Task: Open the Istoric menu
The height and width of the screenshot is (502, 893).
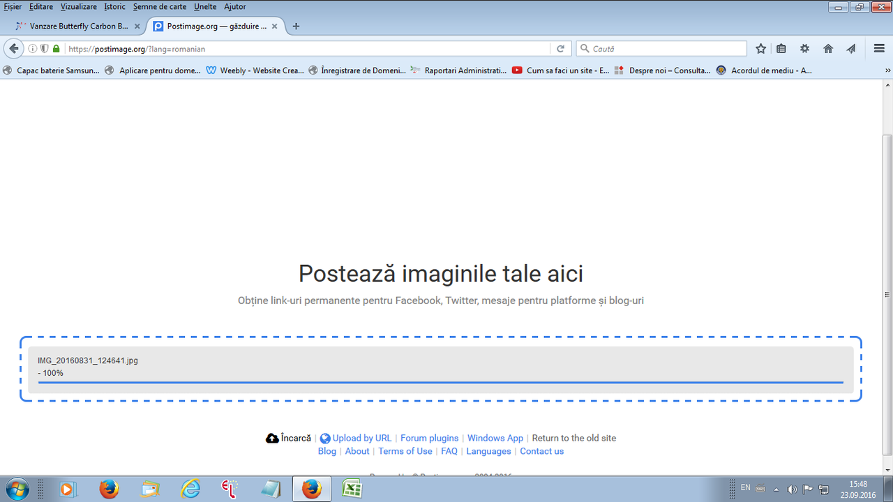Action: pyautogui.click(x=115, y=6)
